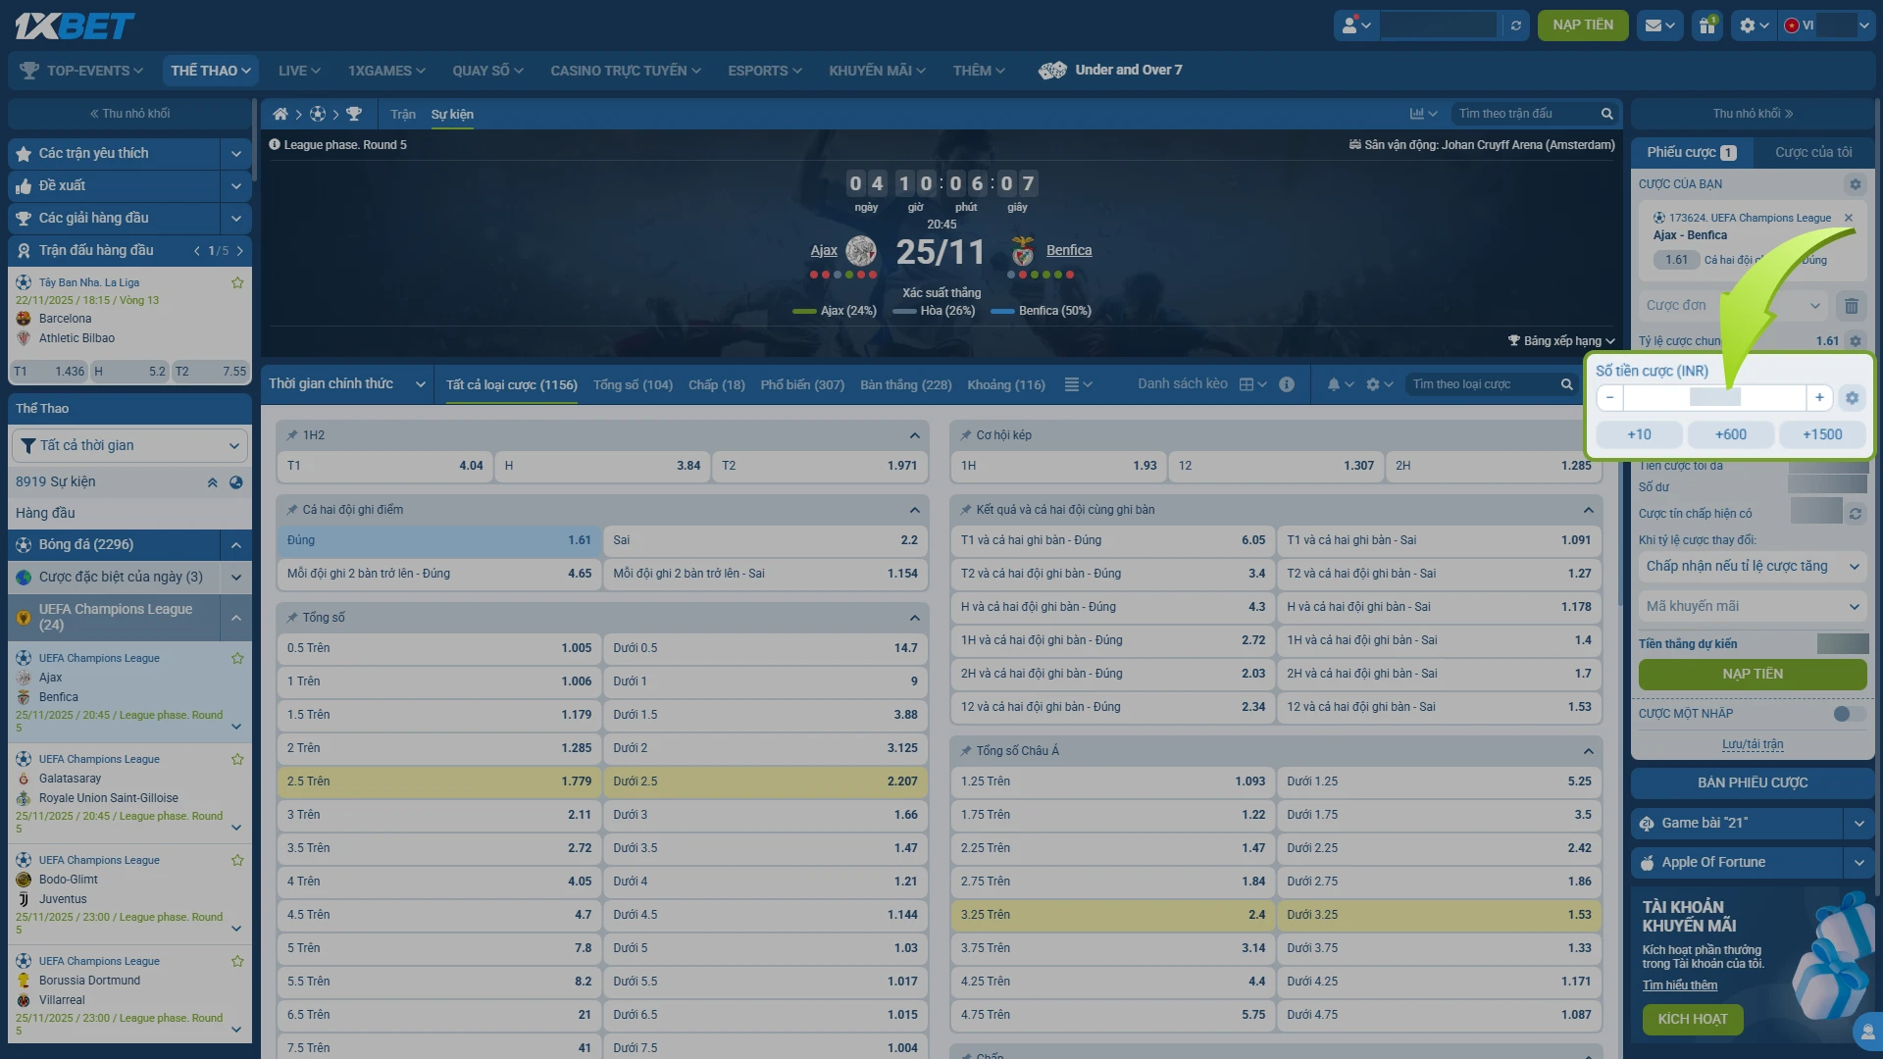Click the football breadcrumb icon
The width and height of the screenshot is (1883, 1059).
pyautogui.click(x=318, y=114)
